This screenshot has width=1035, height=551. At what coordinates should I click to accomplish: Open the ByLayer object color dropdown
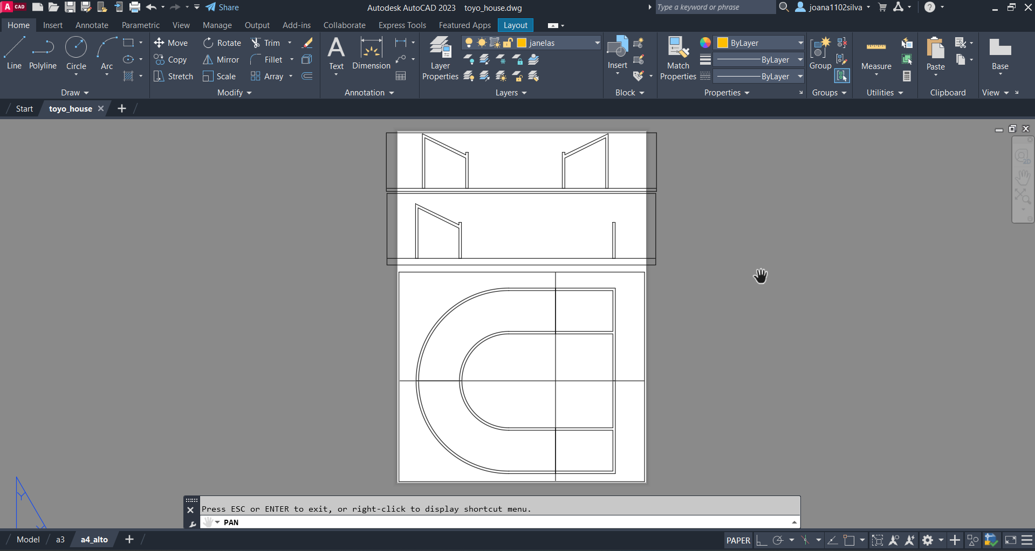coord(800,43)
